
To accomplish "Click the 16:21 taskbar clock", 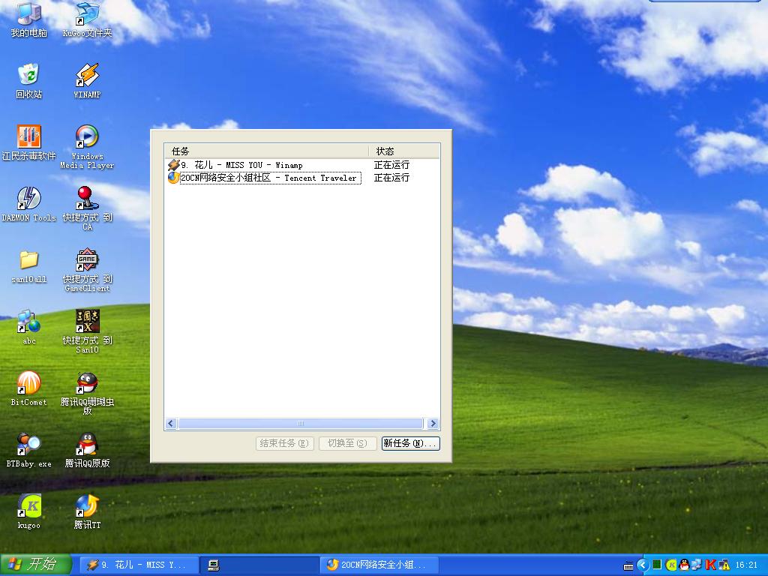I will pyautogui.click(x=746, y=565).
